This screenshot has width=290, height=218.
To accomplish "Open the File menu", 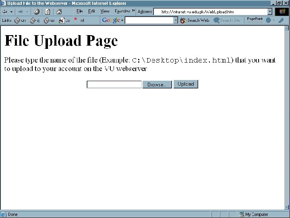I will [79, 11].
